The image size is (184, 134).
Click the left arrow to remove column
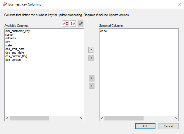pyautogui.click(x=91, y=58)
